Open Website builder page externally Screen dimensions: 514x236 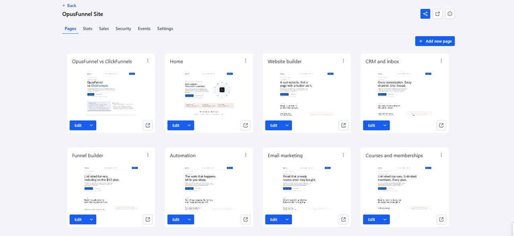343,125
